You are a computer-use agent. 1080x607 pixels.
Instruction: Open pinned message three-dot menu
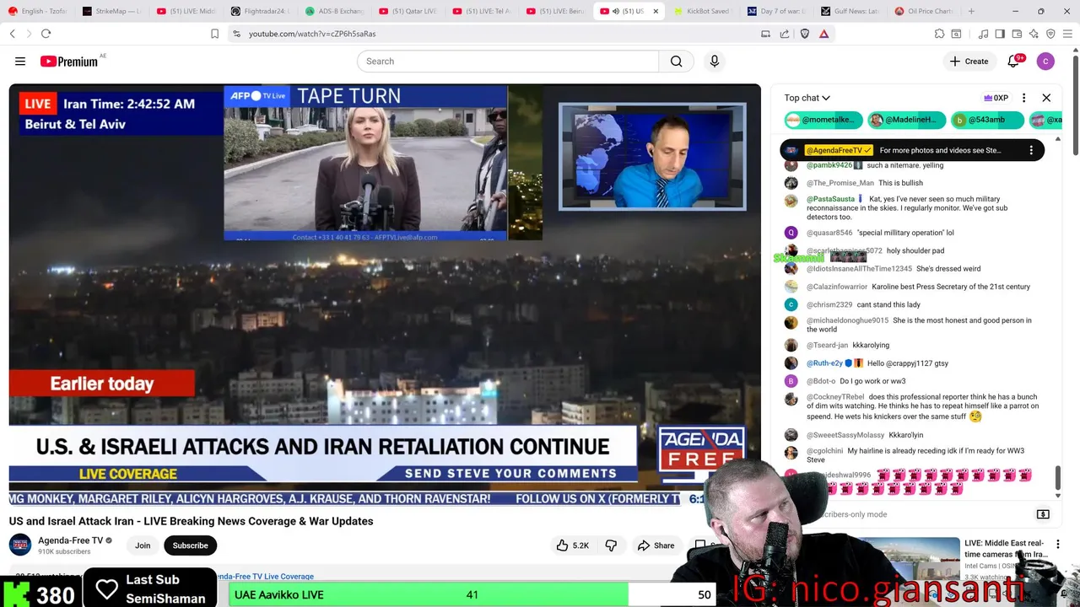point(1030,150)
